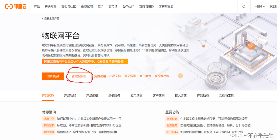Click the 免费试用 link beside 管理控制台
Screen dimensions: 277x140
coord(100,76)
